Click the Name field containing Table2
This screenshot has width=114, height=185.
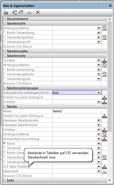coord(77,111)
